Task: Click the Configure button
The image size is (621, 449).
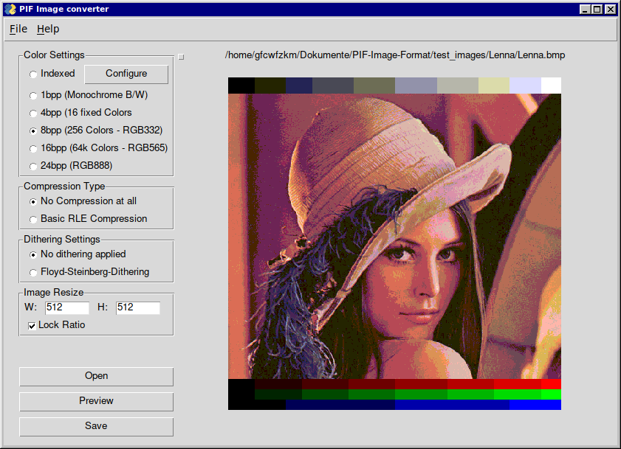Action: click(x=126, y=74)
